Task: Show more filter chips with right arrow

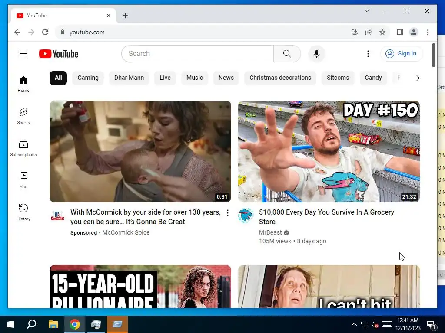Action: coord(418,78)
